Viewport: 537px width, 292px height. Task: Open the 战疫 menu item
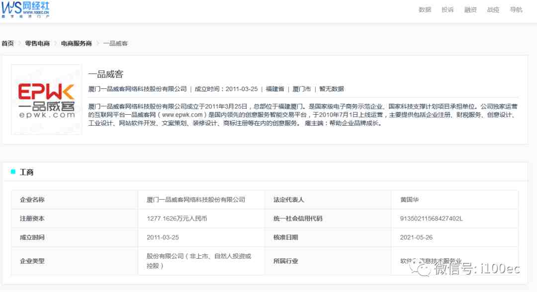(x=493, y=9)
